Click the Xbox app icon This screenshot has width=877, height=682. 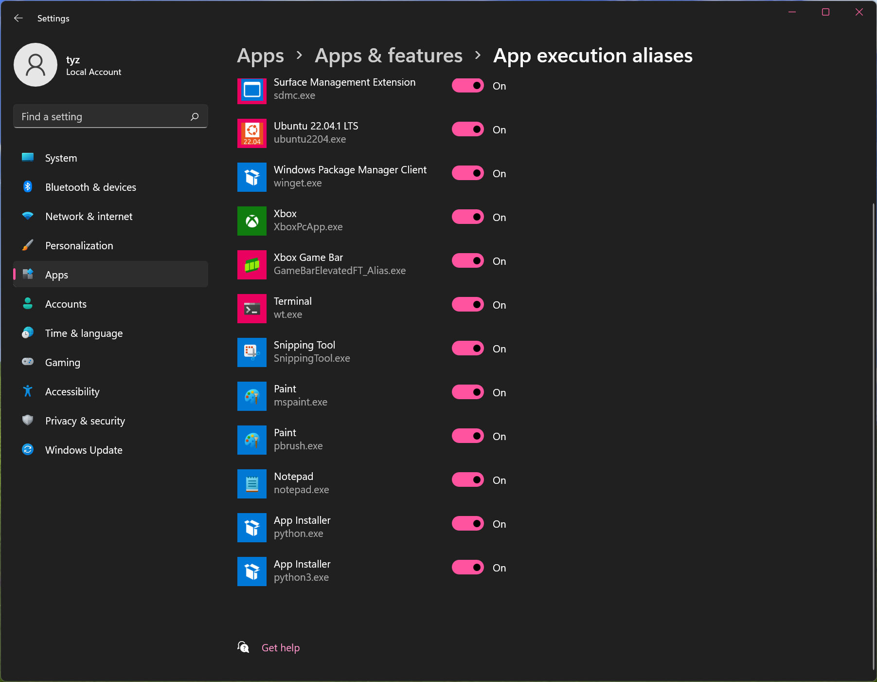251,221
